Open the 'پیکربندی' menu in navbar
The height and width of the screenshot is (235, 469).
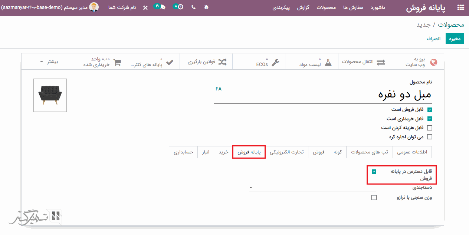pos(281,7)
